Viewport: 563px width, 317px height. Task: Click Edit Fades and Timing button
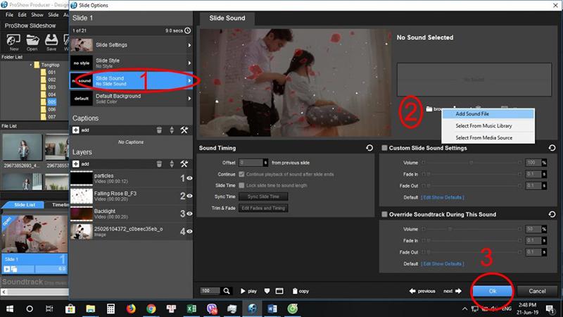(x=263, y=208)
